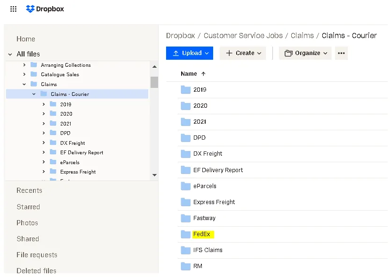Open the Create dropdown
The width and height of the screenshot is (391, 277).
[243, 53]
